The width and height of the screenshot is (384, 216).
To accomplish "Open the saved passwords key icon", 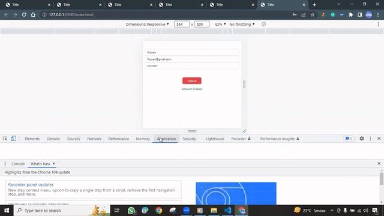I will click(295, 14).
